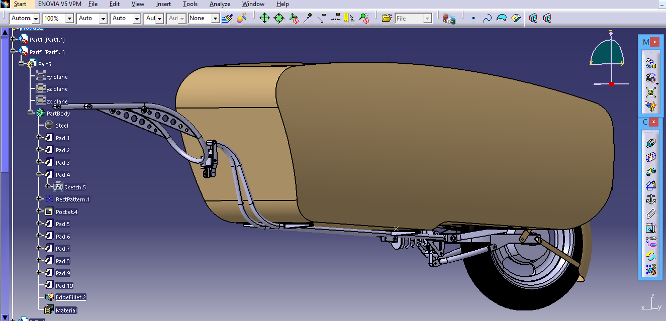Screen dimensions: 666x321
Task: Select the four-arrow move icon in top toolbar
Action: point(264,18)
